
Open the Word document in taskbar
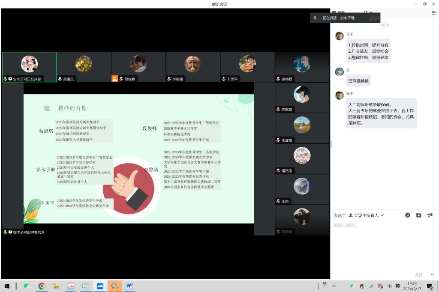(129, 286)
